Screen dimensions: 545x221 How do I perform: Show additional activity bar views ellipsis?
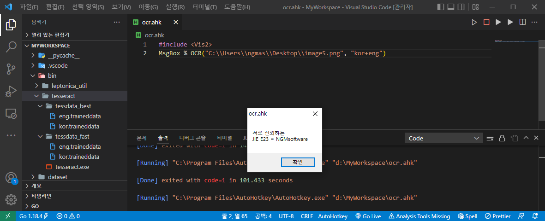pyautogui.click(x=11, y=135)
